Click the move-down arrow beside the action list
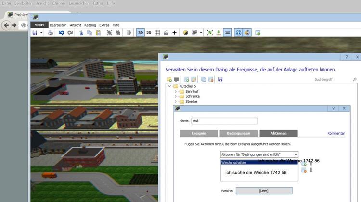 pyautogui.click(x=311, y=170)
